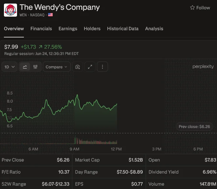Go to the Holders tab
This screenshot has width=217, height=189.
(x=92, y=29)
